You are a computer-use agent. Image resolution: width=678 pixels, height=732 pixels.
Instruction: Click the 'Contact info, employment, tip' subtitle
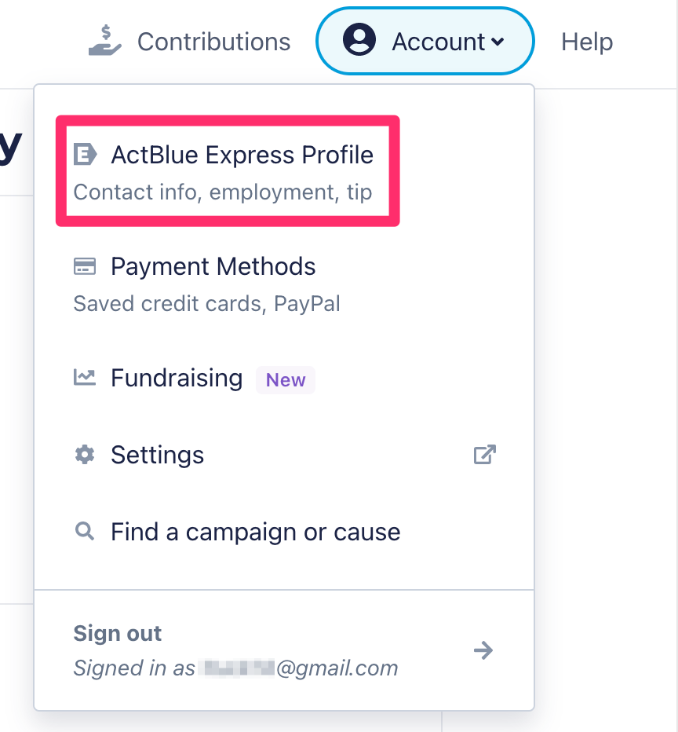tap(223, 192)
